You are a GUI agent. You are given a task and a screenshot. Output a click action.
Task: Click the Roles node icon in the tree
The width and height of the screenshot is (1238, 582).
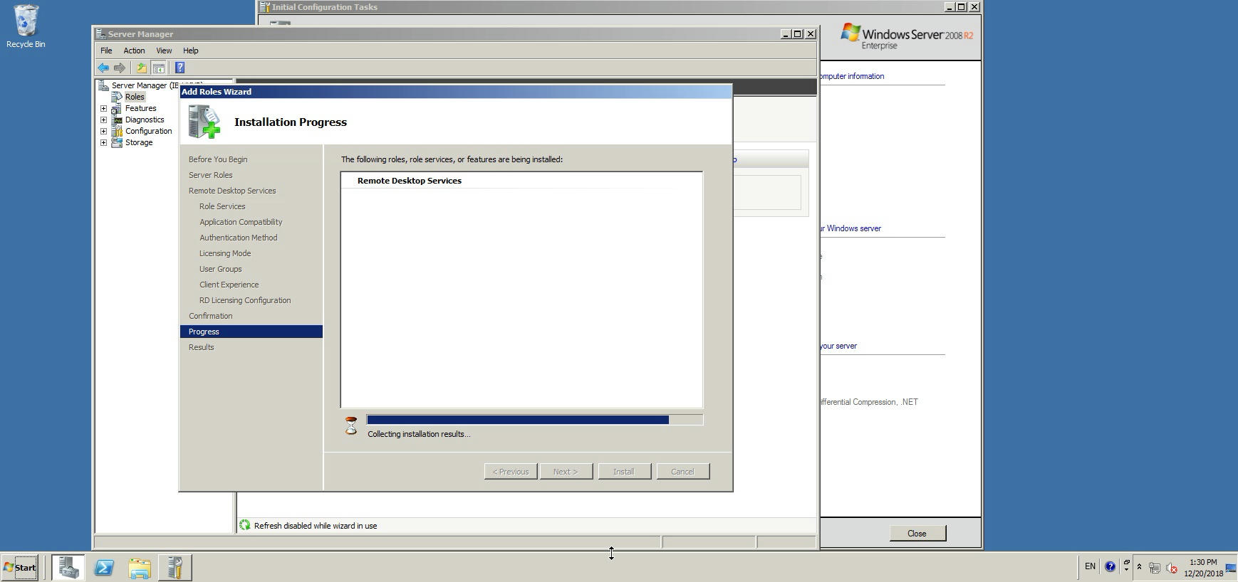point(117,97)
